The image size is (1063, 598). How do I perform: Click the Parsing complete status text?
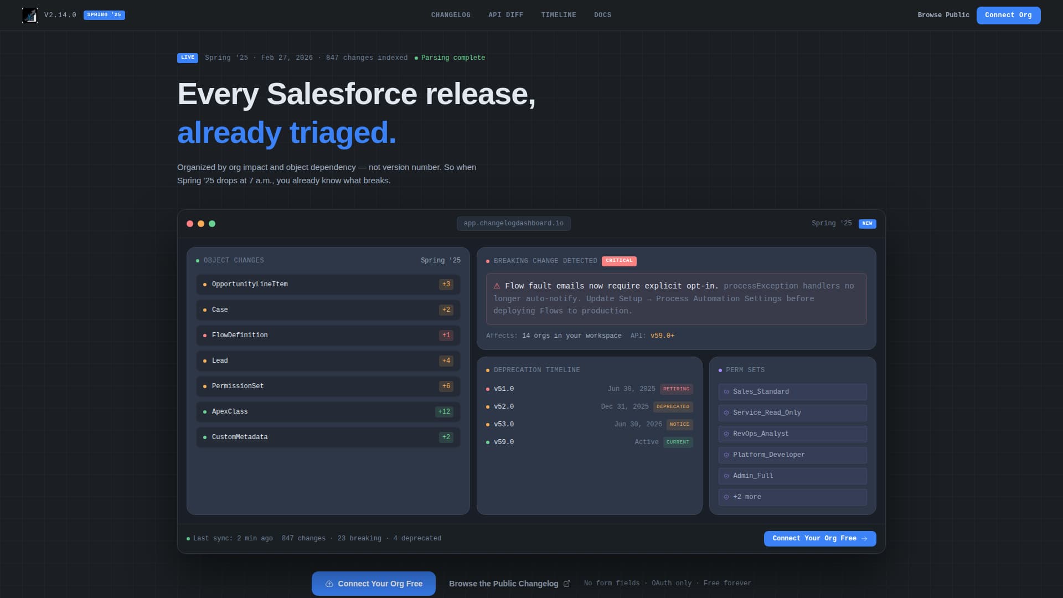tap(453, 58)
